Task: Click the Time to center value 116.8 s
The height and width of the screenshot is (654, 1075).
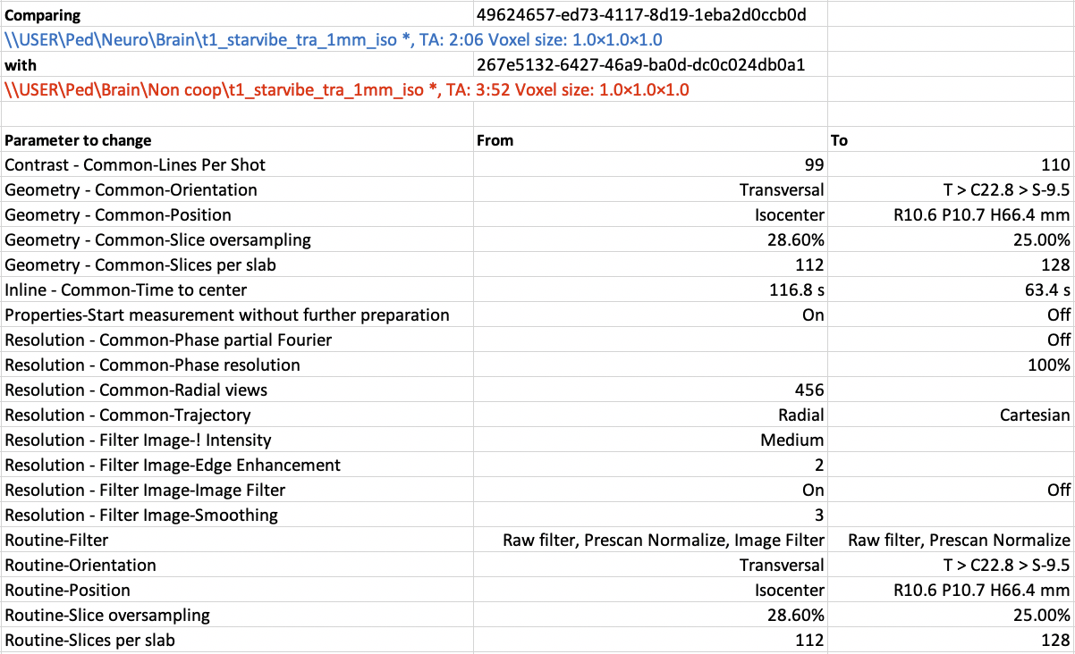Action: (x=797, y=290)
